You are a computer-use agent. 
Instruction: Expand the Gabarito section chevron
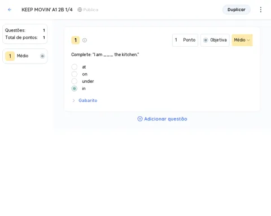point(73,101)
